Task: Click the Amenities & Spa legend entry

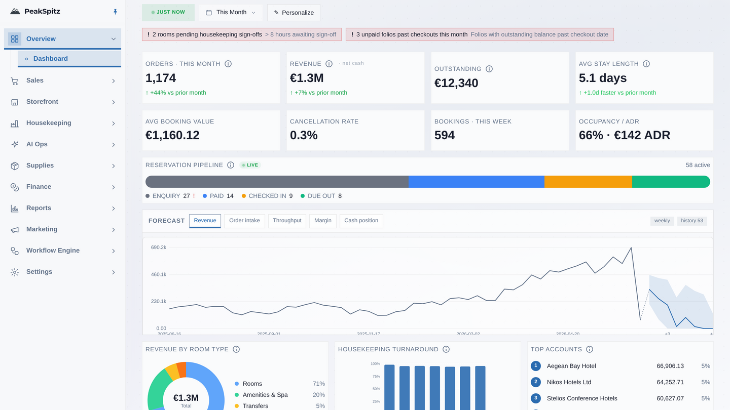Action: (279, 395)
